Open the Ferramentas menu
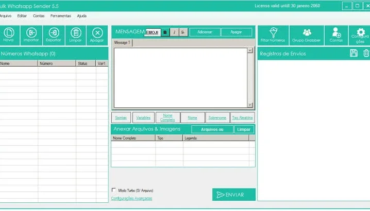Viewport: 370px width, 211px height. (61, 16)
